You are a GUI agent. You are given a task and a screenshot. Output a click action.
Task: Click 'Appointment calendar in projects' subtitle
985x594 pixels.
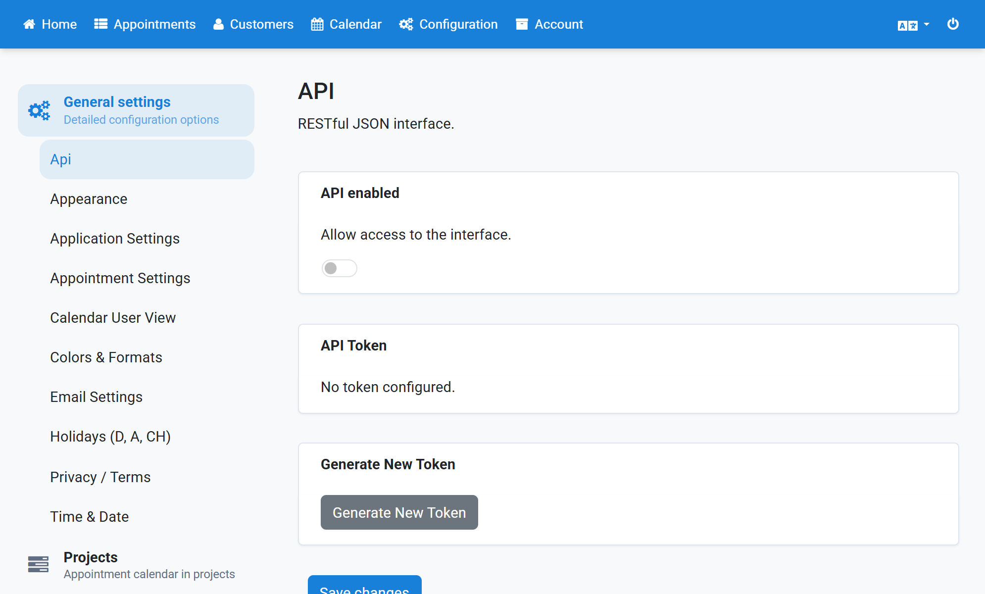pos(149,574)
